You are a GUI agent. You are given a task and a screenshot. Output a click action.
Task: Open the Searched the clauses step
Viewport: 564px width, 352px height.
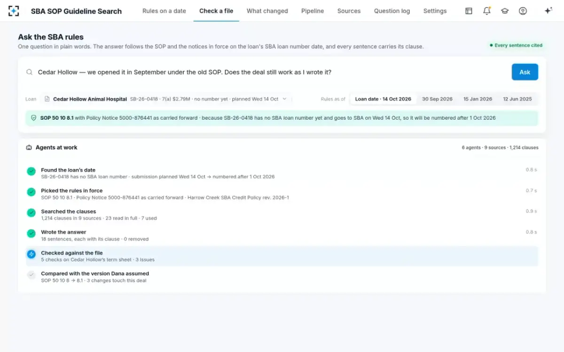282,214
